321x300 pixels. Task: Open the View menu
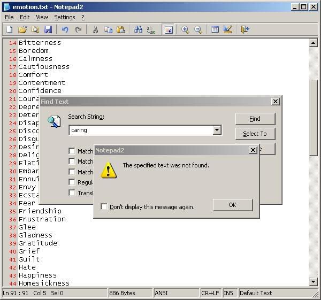42,18
